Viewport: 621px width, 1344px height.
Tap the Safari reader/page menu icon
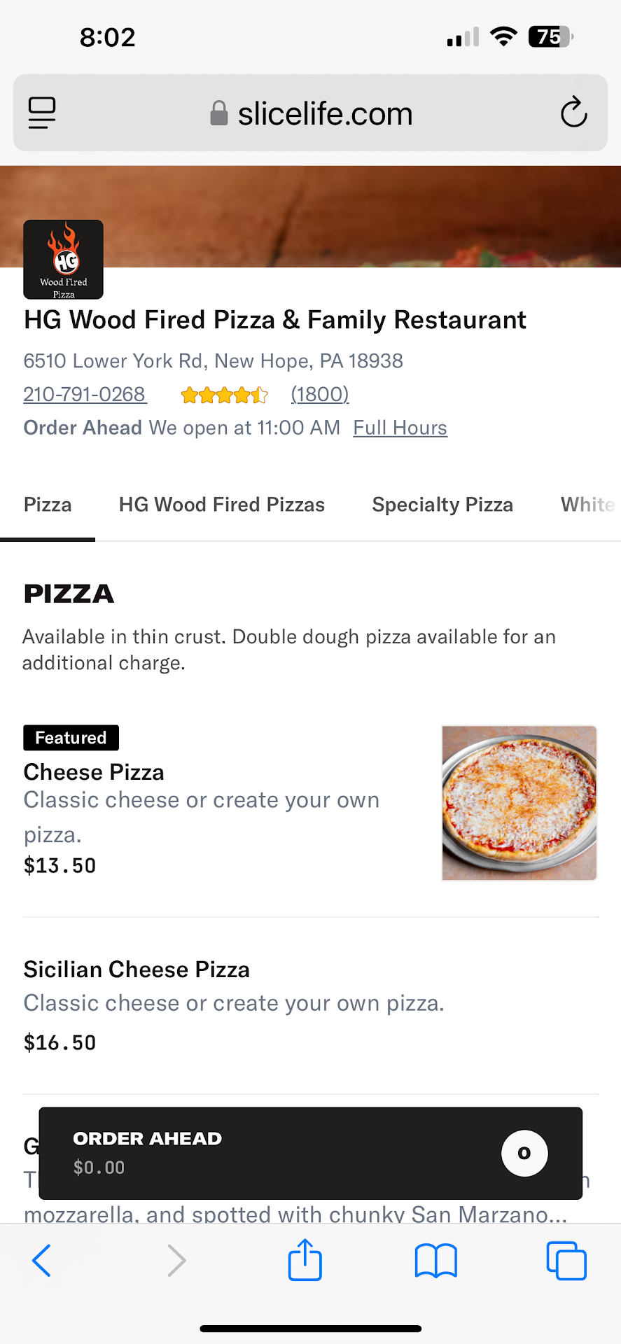click(42, 113)
